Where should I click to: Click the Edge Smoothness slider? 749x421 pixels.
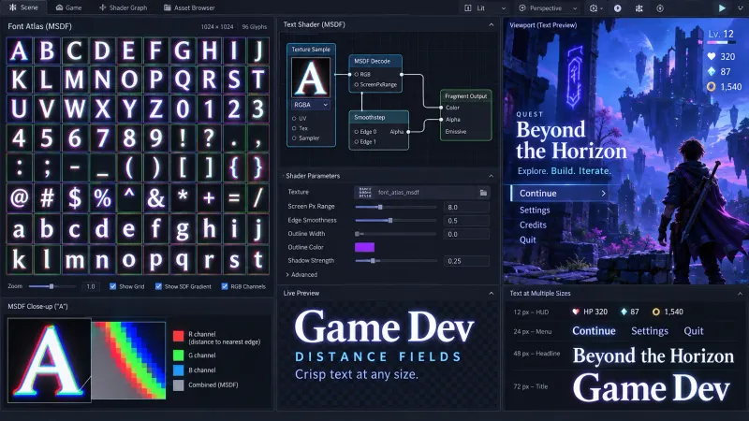pyautogui.click(x=396, y=221)
